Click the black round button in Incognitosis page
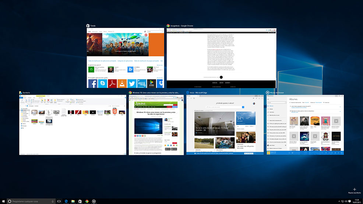This screenshot has width=363, height=204. tap(221, 77)
